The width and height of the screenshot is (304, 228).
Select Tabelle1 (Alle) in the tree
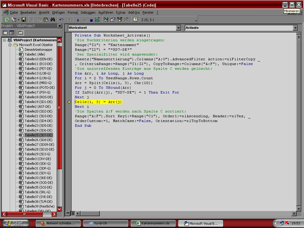(x=35, y=54)
